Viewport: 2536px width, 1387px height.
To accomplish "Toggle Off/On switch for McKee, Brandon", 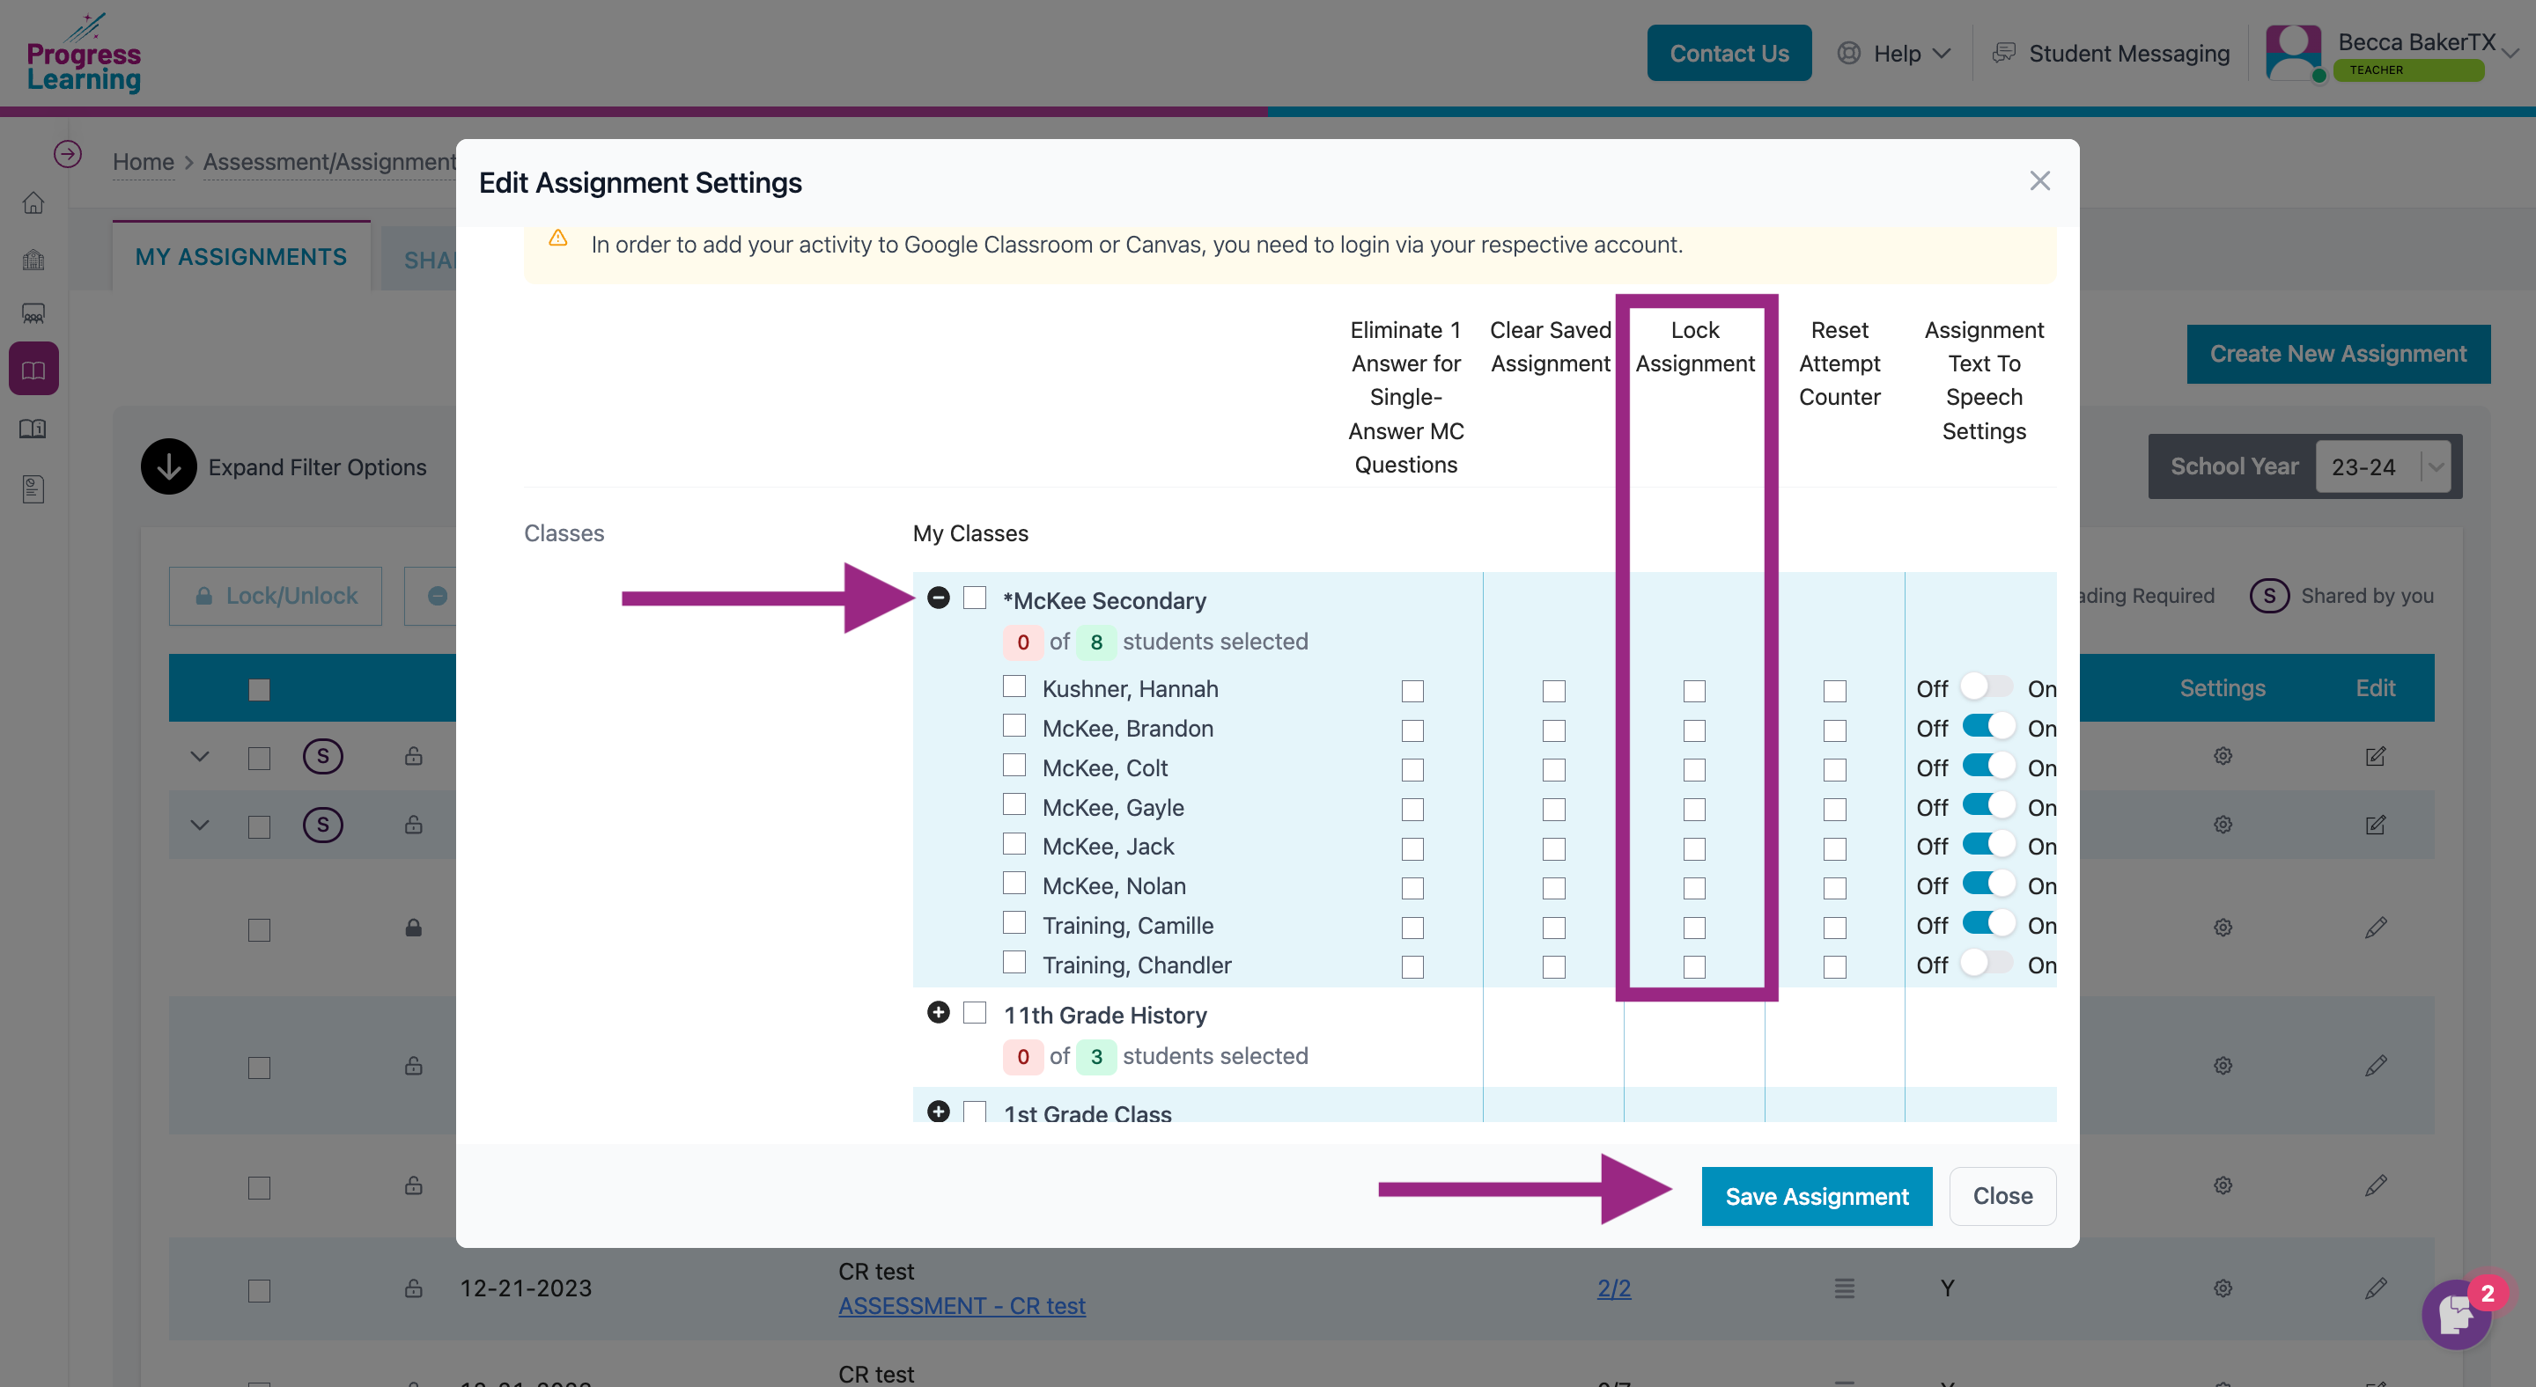I will tap(1986, 726).
